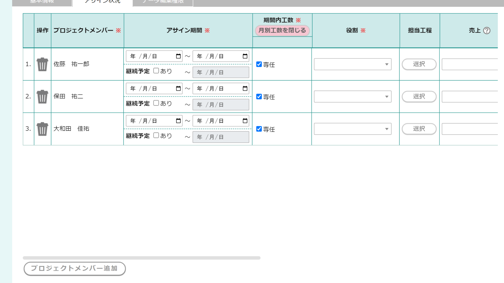This screenshot has height=283, width=504.
Task: Open start date calendar for row 2
Action: 178,89
